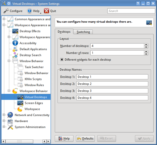
Task: Click the Virtual Desktops tree icon
Action: pyautogui.click(x=20, y=97)
